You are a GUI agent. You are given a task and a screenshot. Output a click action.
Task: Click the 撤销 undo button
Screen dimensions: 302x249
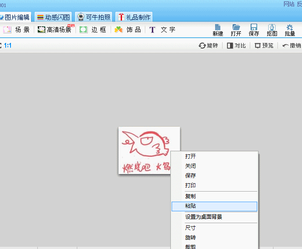click(291, 46)
